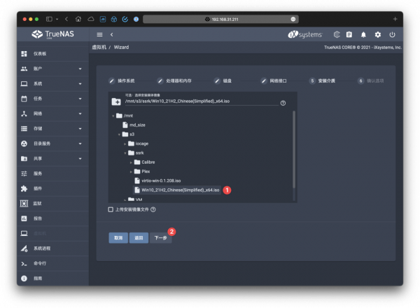Click help icon next to image path
The height and width of the screenshot is (308, 420).
[x=283, y=103]
